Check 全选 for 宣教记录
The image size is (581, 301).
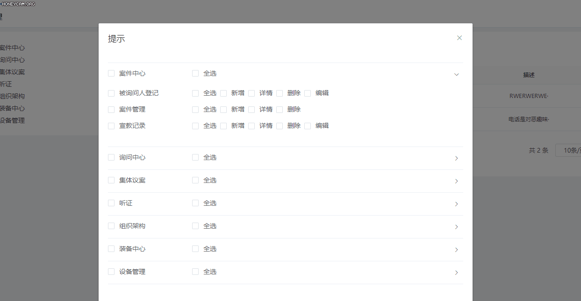[195, 126]
